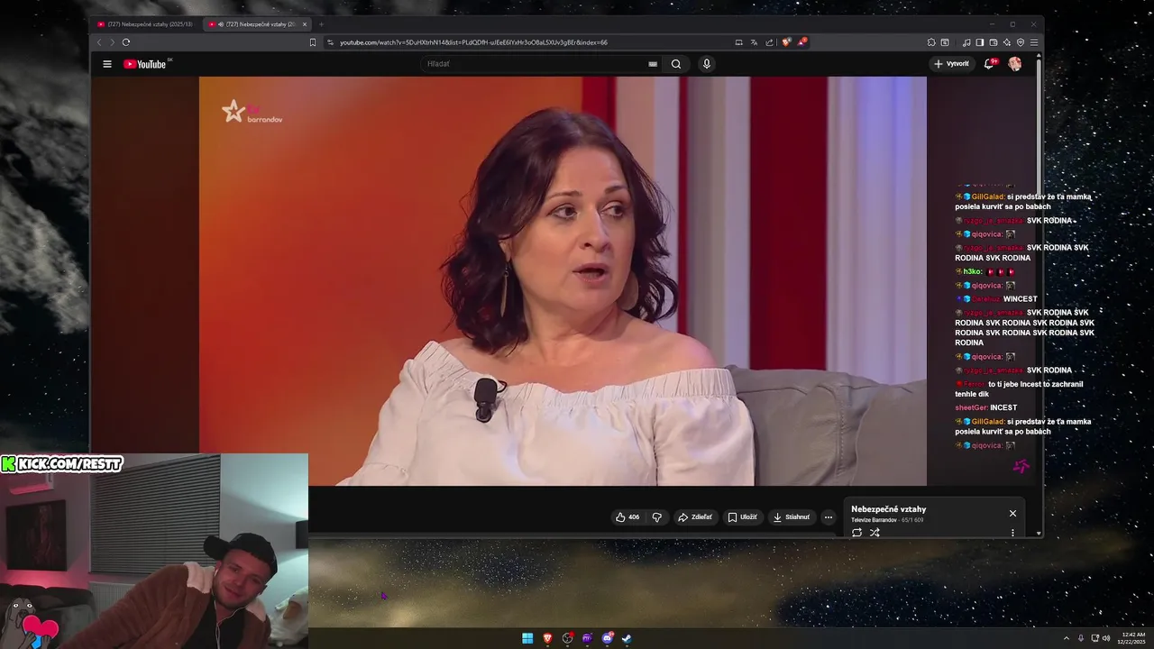Click taskbar clock showing 12:42 AM
This screenshot has width=1154, height=649.
1133,638
